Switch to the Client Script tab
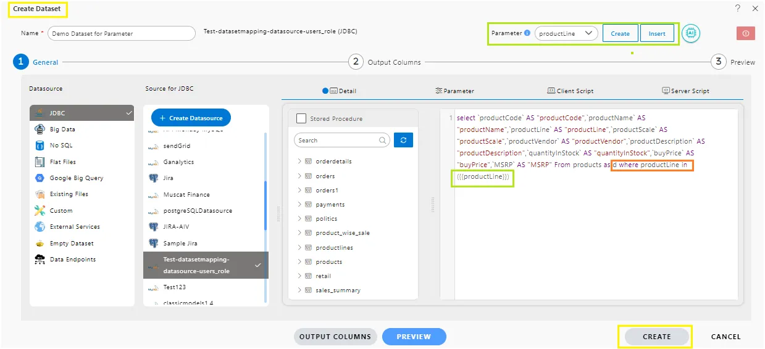The height and width of the screenshot is (349, 765). point(570,91)
